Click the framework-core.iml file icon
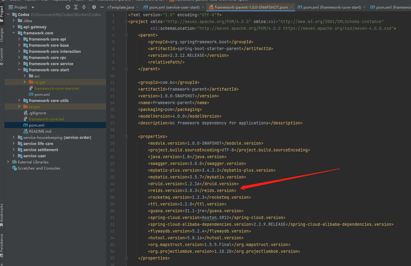The height and width of the screenshot is (266, 411). [x=26, y=119]
